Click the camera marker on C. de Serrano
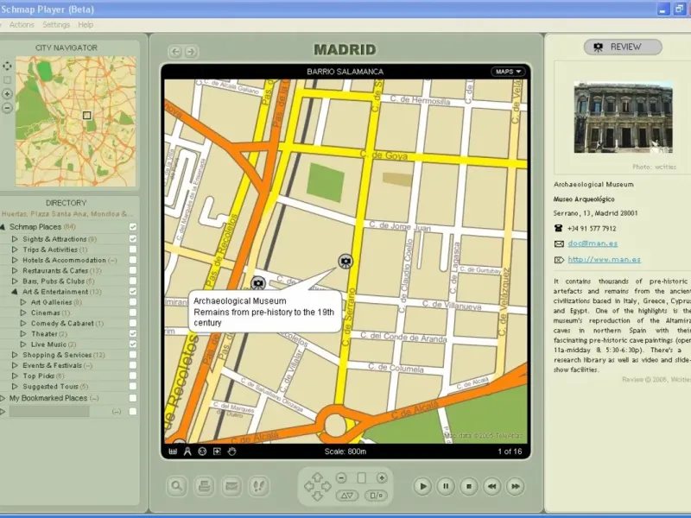Screen dimensions: 691x518 (x=345, y=260)
